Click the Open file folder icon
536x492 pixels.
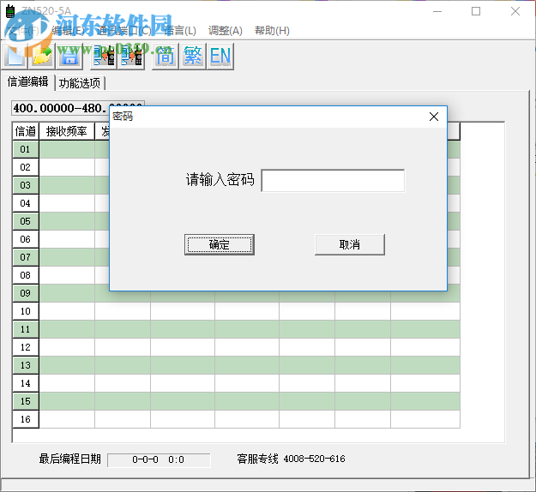[x=42, y=57]
